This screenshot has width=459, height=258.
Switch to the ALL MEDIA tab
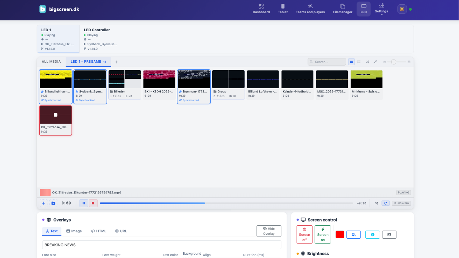51,61
